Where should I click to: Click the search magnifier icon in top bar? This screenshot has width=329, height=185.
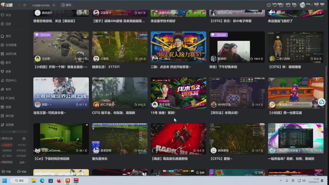pos(54,5)
